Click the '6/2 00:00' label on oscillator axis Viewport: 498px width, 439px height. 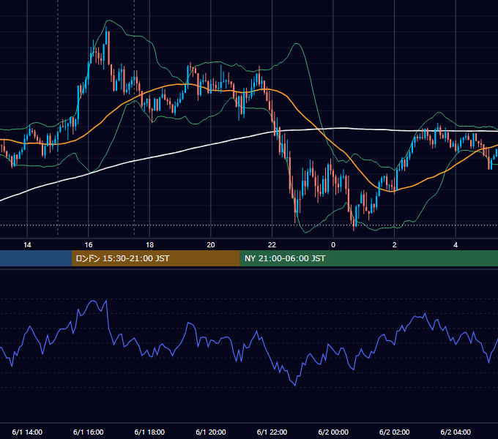pyautogui.click(x=333, y=432)
